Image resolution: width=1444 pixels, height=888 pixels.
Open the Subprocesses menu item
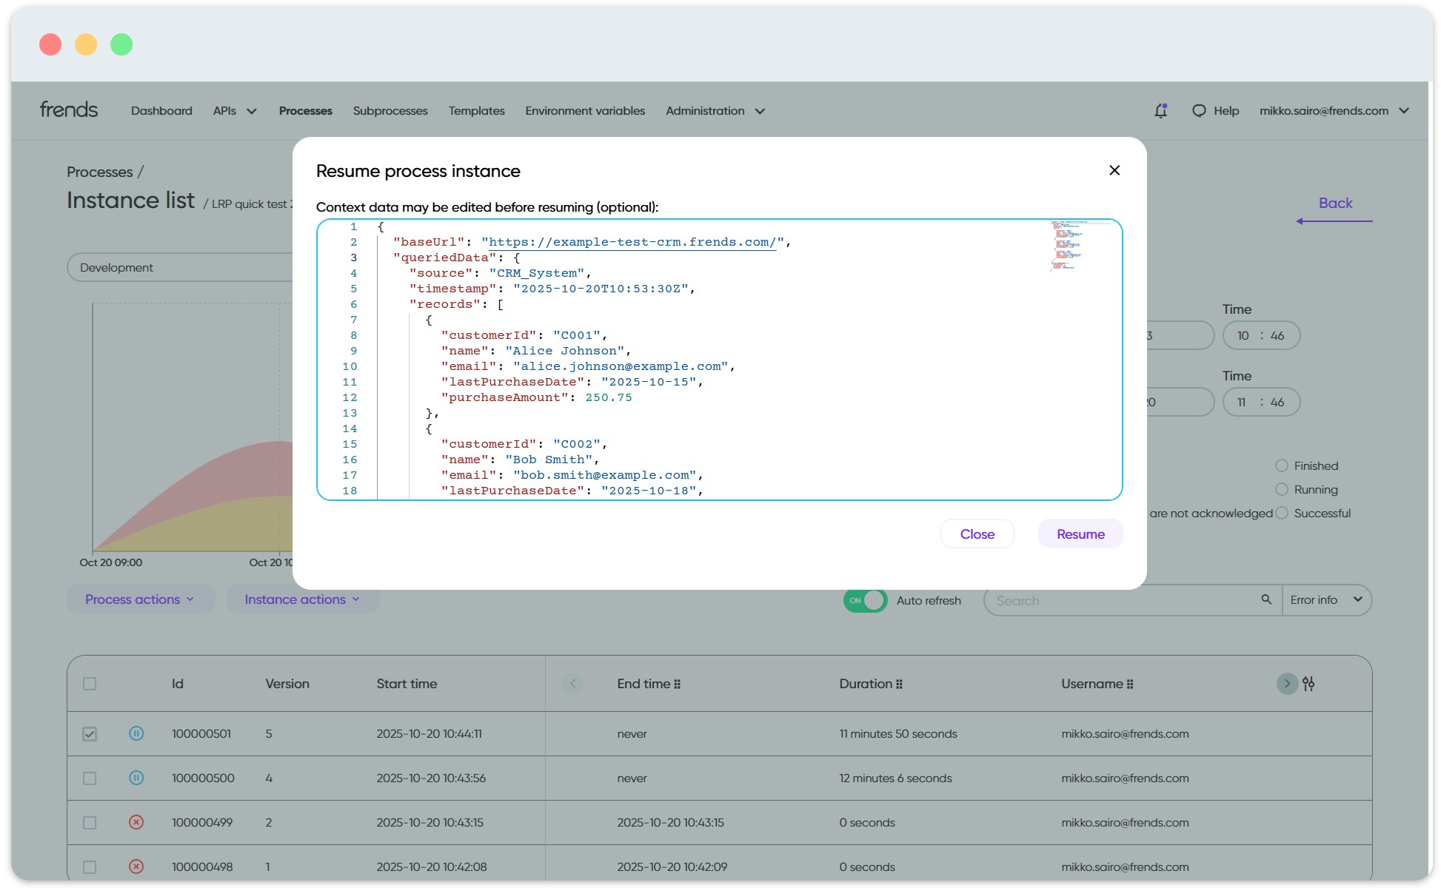tap(390, 111)
